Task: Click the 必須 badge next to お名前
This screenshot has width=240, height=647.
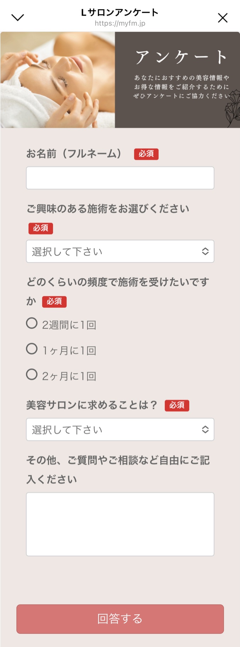Action: click(146, 155)
